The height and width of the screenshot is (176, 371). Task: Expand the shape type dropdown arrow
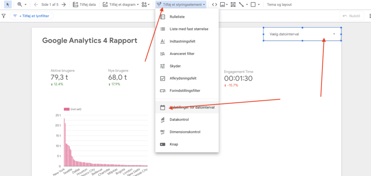pyautogui.click(x=259, y=5)
